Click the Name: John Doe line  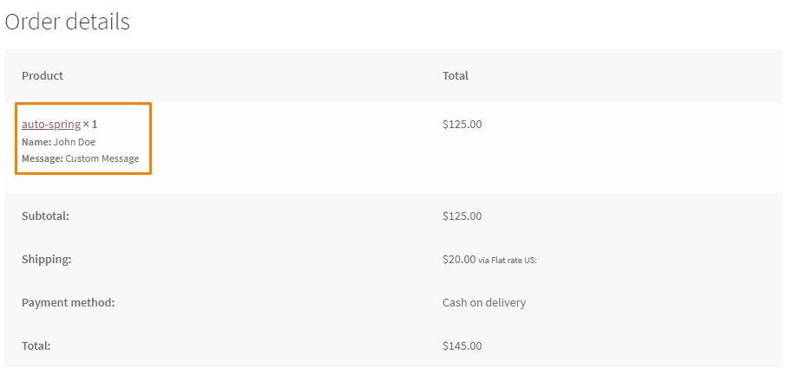(x=58, y=142)
